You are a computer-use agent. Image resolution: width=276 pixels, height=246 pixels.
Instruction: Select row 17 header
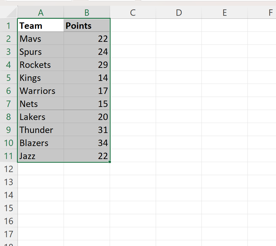tap(9, 234)
